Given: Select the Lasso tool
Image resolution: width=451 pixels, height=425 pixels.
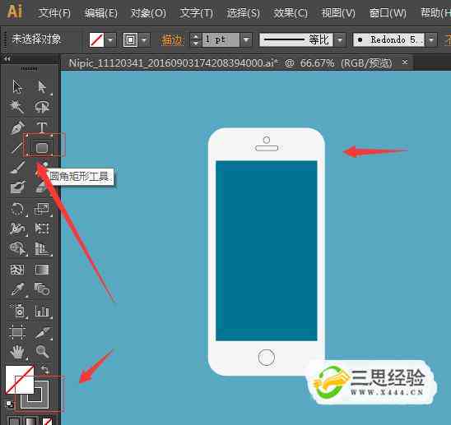Looking at the screenshot, I should pyautogui.click(x=42, y=106).
